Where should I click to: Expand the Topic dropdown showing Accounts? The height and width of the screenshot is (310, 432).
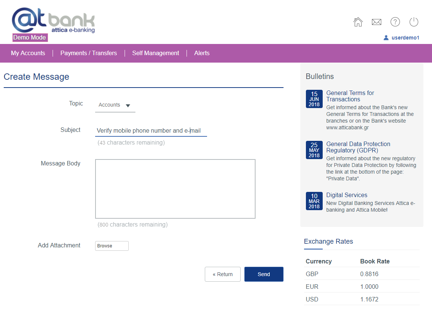pyautogui.click(x=115, y=105)
